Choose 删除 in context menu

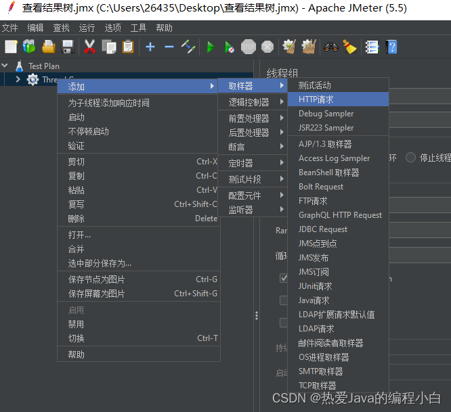pos(137,219)
